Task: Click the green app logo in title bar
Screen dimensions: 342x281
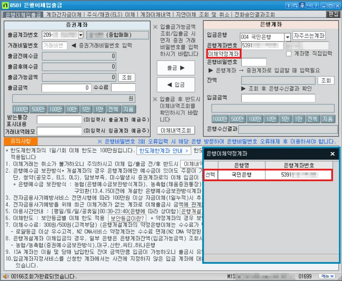Action: tap(5, 5)
